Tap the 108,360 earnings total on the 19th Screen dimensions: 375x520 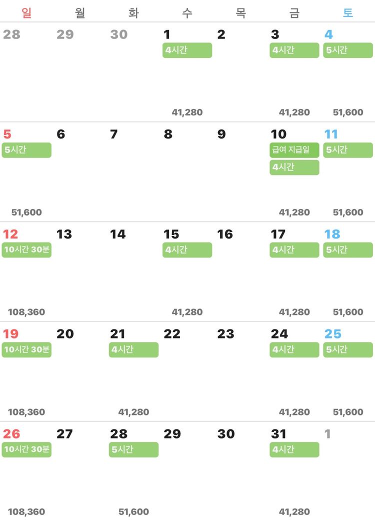click(26, 412)
